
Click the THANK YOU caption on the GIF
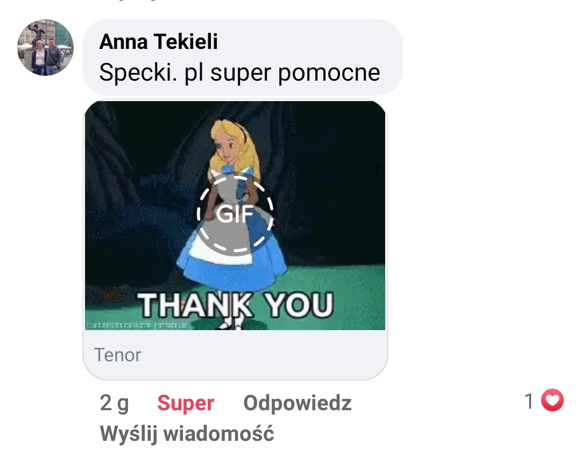(x=236, y=305)
